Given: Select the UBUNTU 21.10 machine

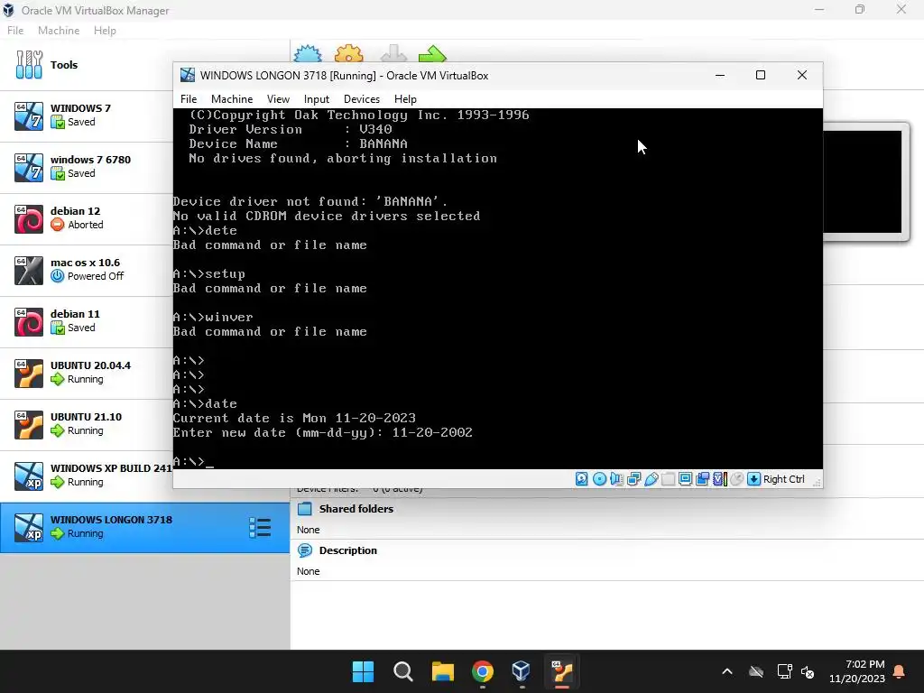Looking at the screenshot, I should pos(86,424).
